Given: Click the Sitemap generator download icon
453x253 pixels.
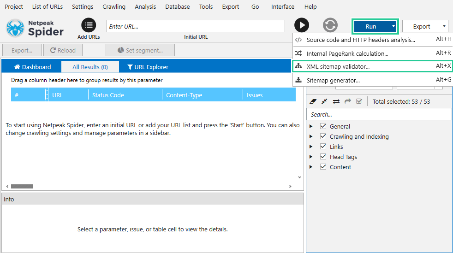Looking at the screenshot, I should tap(298, 80).
